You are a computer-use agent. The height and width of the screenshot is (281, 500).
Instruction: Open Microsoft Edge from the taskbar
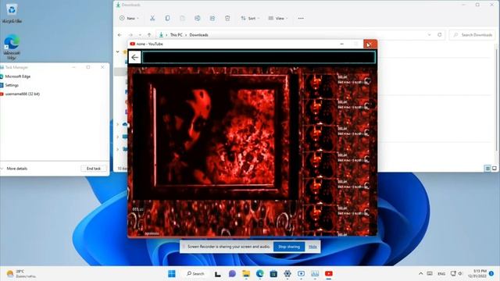260,274
